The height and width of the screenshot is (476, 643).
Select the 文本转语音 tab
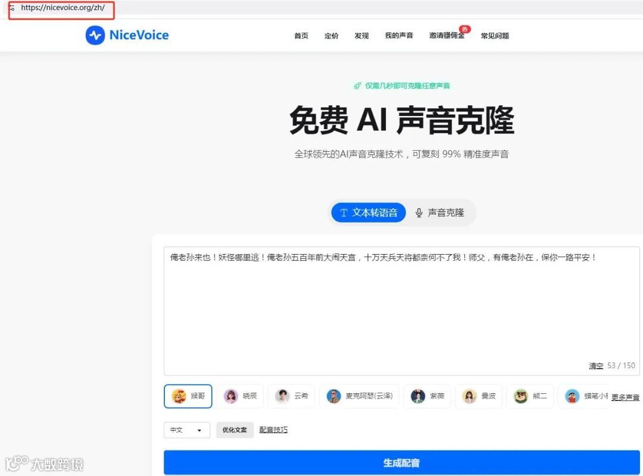(369, 212)
